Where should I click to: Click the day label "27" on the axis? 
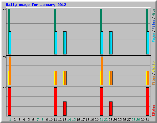tap(129, 120)
